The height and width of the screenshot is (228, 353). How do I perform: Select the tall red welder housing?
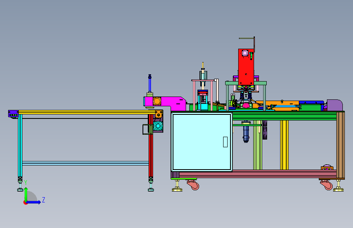(x=246, y=67)
